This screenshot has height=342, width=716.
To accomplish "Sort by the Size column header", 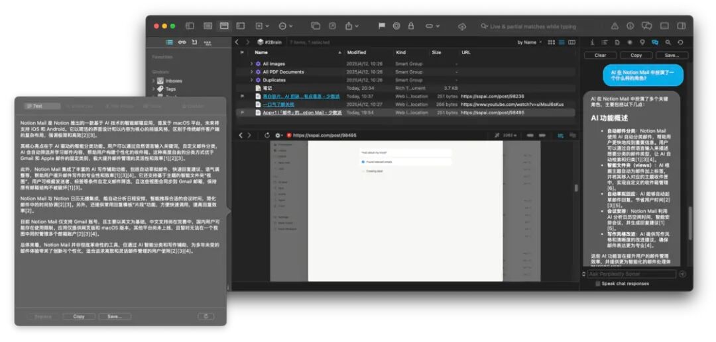I will click(436, 52).
